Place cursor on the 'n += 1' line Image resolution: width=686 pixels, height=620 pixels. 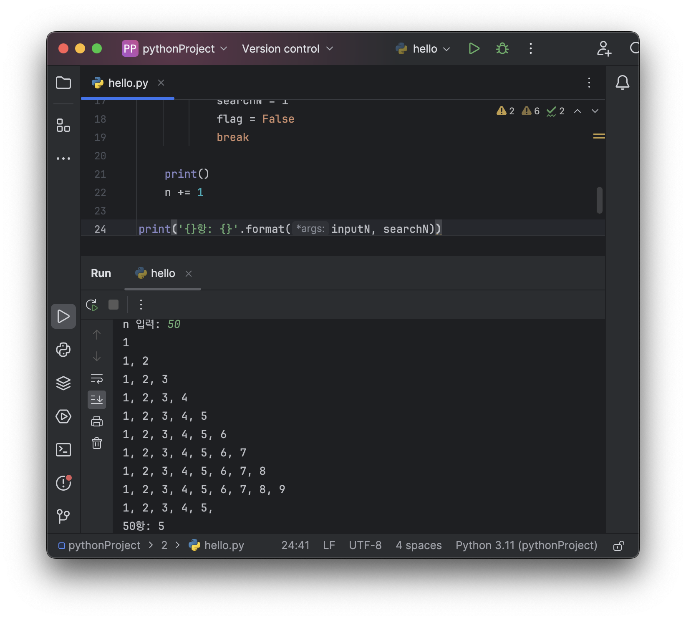coord(184,192)
